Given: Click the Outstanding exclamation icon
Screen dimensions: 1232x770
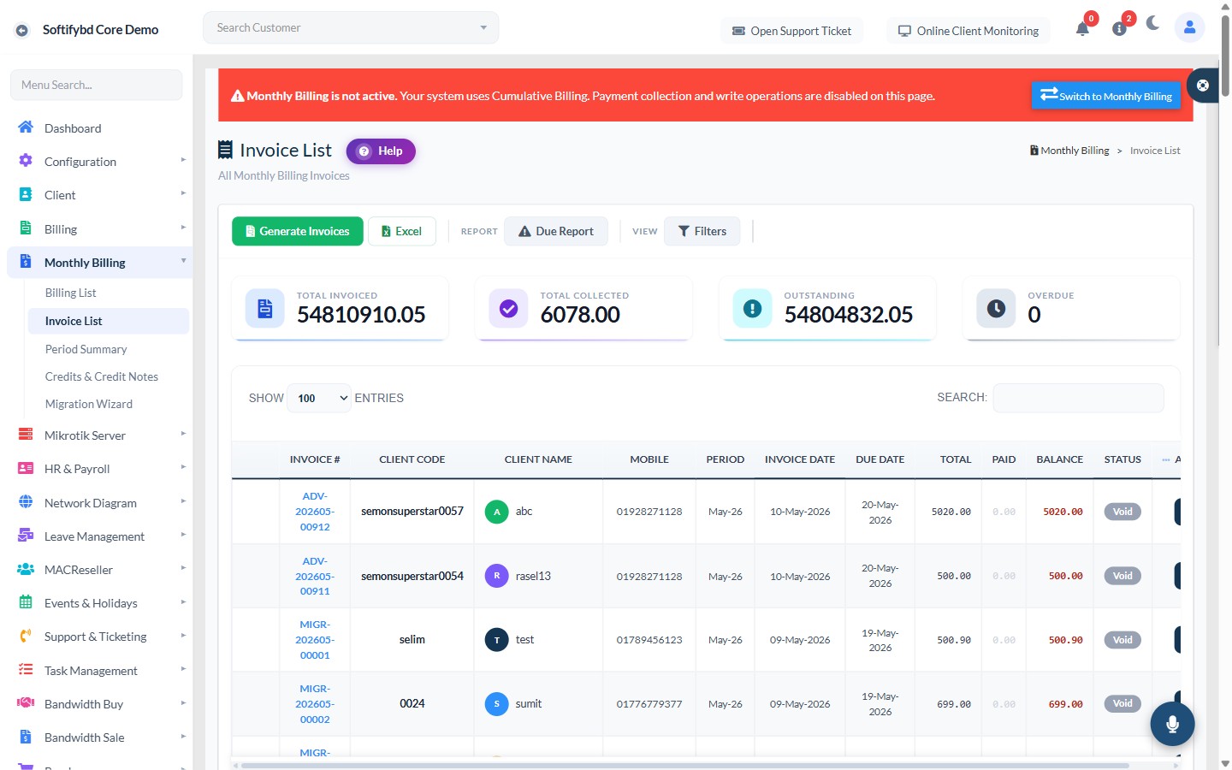Looking at the screenshot, I should click(752, 308).
